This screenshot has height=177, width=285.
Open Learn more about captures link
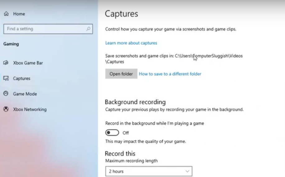pyautogui.click(x=131, y=43)
